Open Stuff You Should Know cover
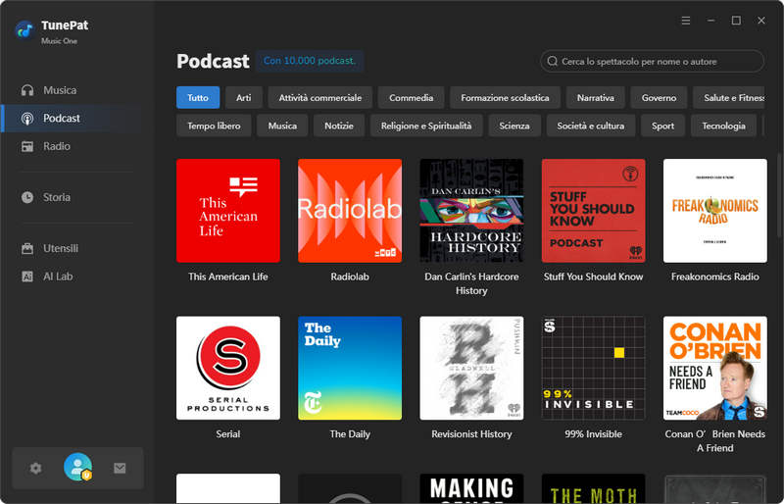Image resolution: width=784 pixels, height=504 pixels. click(x=593, y=211)
